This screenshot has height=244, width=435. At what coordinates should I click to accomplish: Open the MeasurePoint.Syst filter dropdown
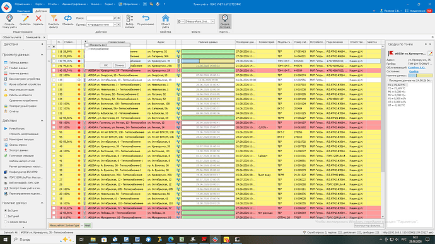[x=213, y=21]
